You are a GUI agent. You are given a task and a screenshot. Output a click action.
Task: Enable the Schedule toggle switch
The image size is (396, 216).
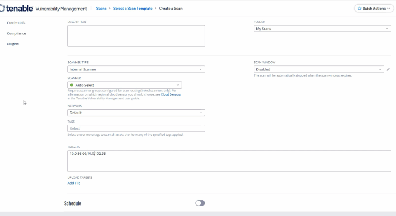tap(200, 203)
